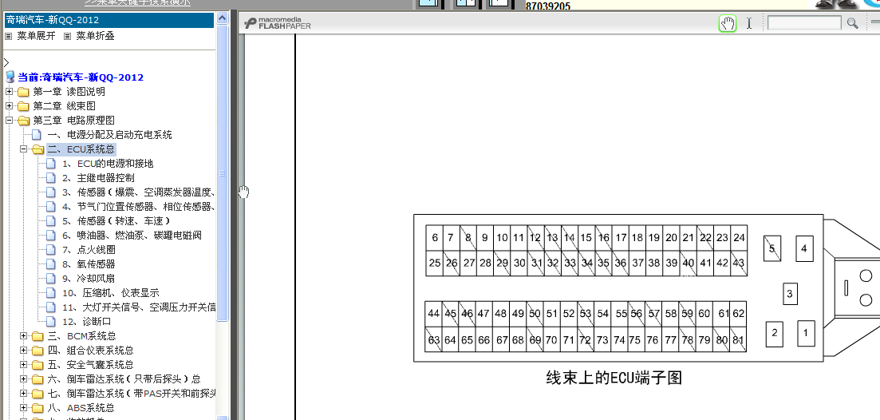
Task: Open 一、电源分配及启动充电系统 page
Action: pos(109,135)
